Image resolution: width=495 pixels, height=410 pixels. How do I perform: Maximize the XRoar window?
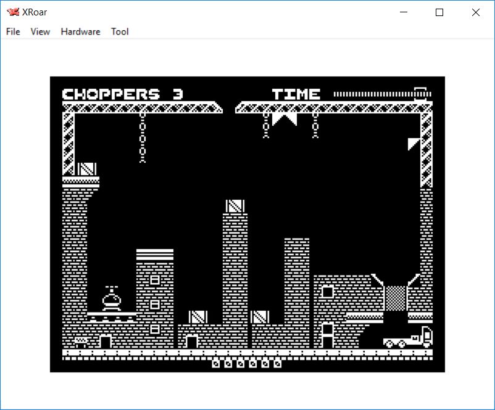tap(439, 12)
